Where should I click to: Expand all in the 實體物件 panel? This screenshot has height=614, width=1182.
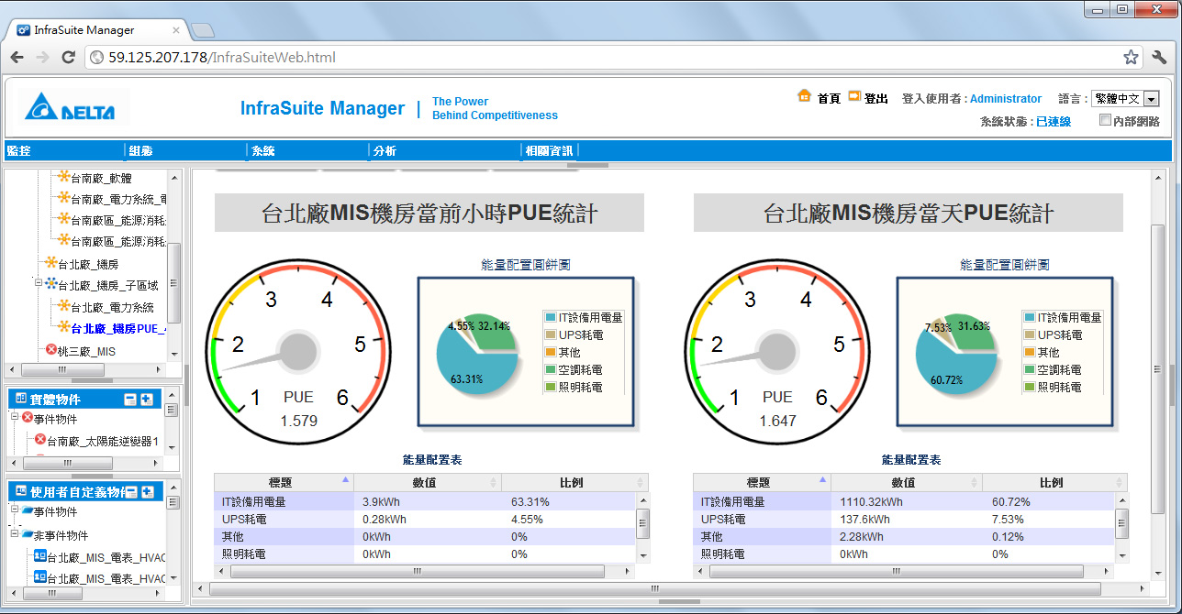146,400
